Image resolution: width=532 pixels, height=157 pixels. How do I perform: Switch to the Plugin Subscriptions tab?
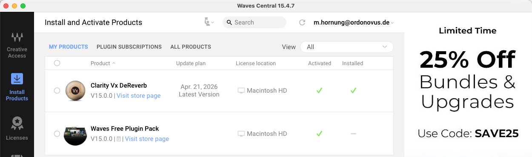[x=129, y=47]
